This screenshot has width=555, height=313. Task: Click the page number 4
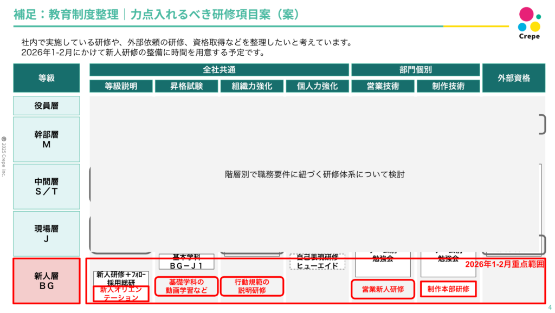[550, 308]
